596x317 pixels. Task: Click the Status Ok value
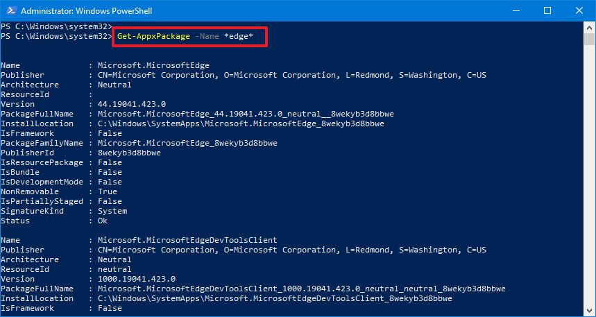(x=103, y=221)
